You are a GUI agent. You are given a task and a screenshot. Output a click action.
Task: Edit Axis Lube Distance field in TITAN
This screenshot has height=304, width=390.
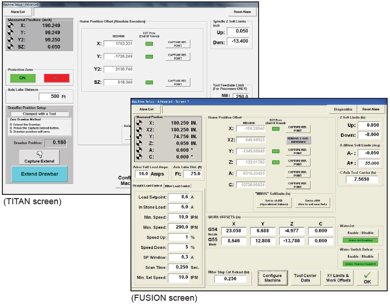coord(50,96)
